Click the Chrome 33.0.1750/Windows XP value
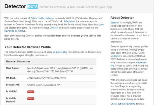This screenshot has height=105, width=154. (43, 85)
